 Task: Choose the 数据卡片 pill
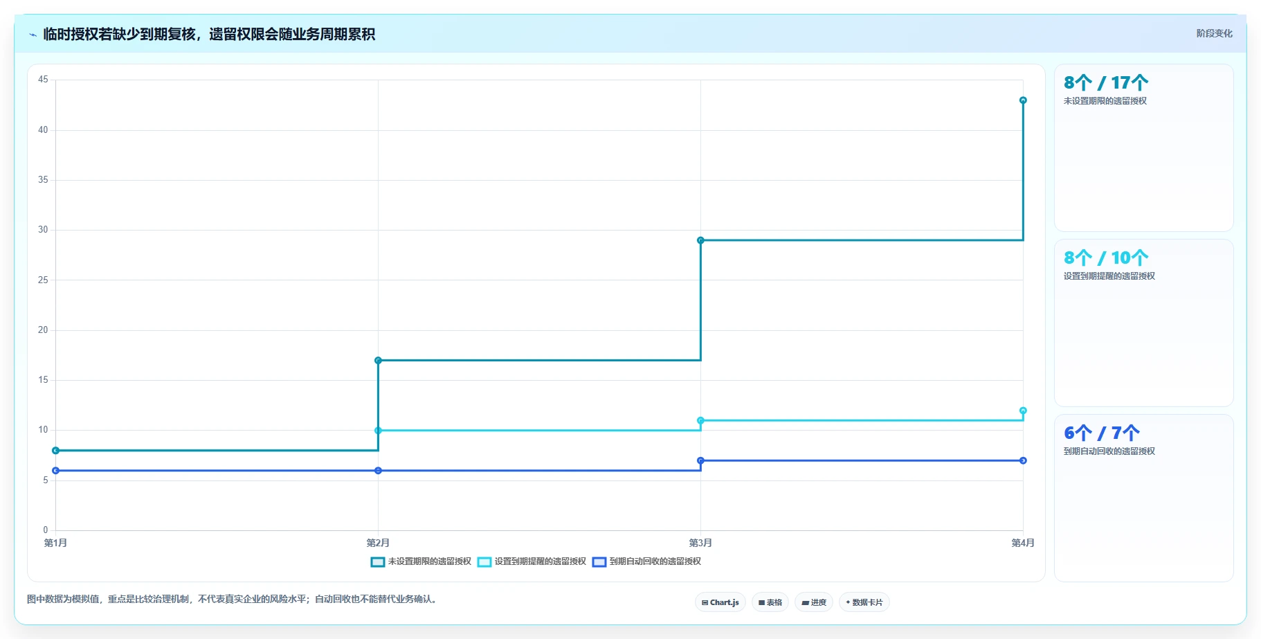pos(864,602)
